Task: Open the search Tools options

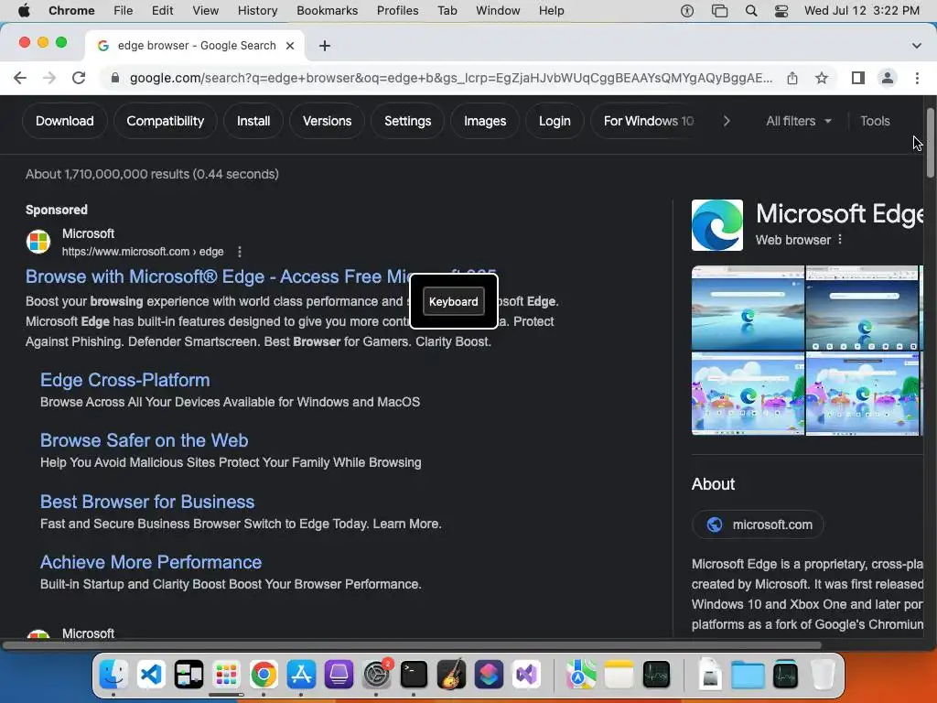Action: (875, 121)
